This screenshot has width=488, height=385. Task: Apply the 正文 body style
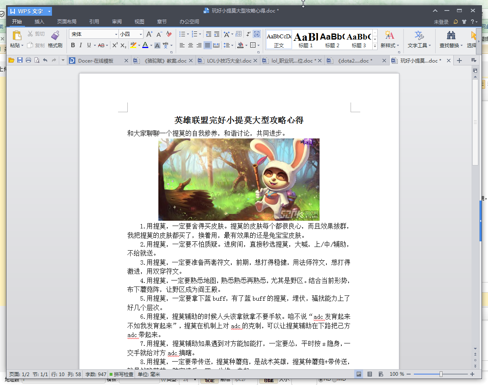[279, 40]
